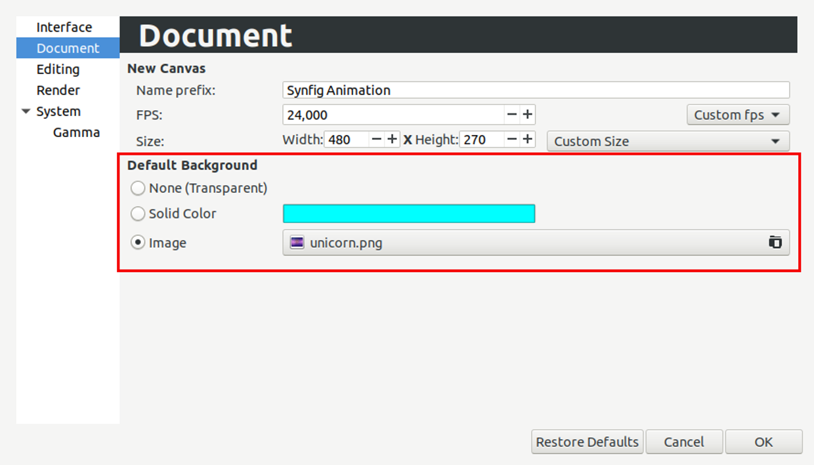The height and width of the screenshot is (465, 814).
Task: Open the Custom Size dropdown
Action: tap(668, 141)
